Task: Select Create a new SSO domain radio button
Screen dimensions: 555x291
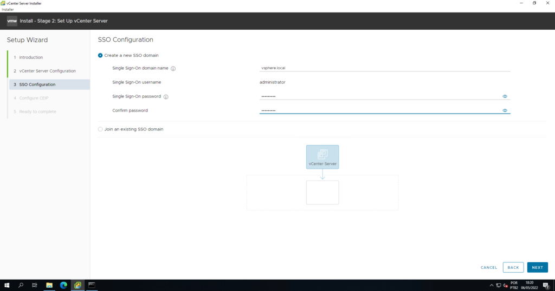Action: click(x=100, y=56)
